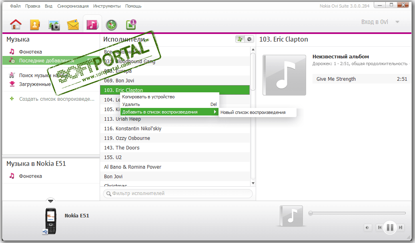Click the download arrow icon beside Загруженные

(12, 84)
